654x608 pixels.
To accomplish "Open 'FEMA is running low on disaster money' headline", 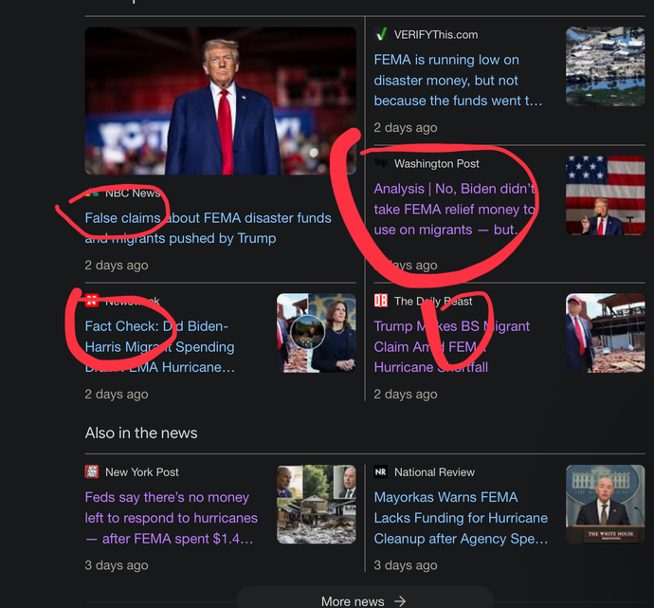I will click(458, 80).
